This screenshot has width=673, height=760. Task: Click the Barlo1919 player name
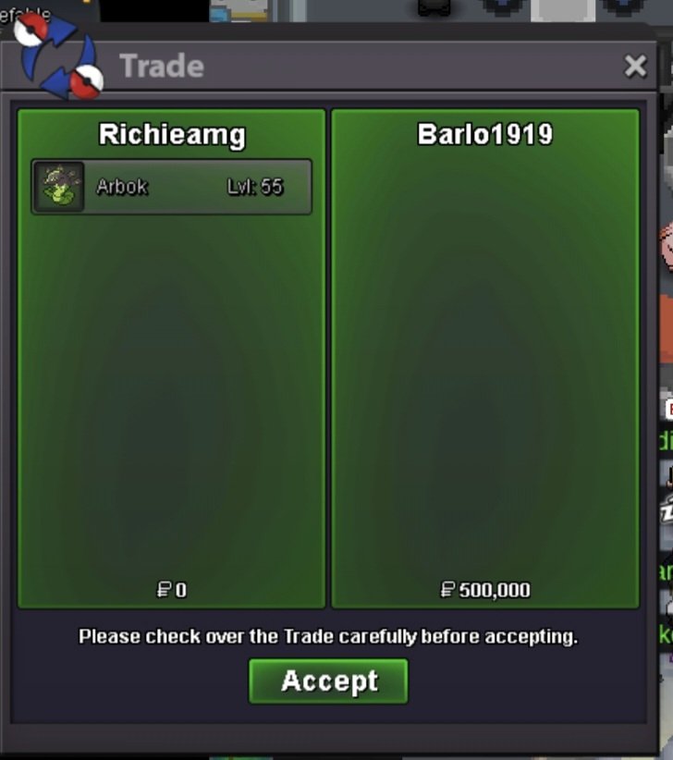point(485,134)
